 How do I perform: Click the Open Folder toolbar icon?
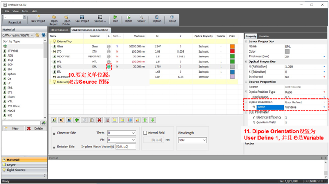click(x=67, y=17)
